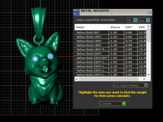Click the green Calculate play arrow

pyautogui.click(x=124, y=103)
